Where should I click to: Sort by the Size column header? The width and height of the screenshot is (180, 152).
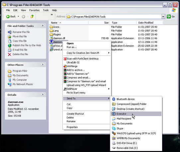tap(99, 23)
